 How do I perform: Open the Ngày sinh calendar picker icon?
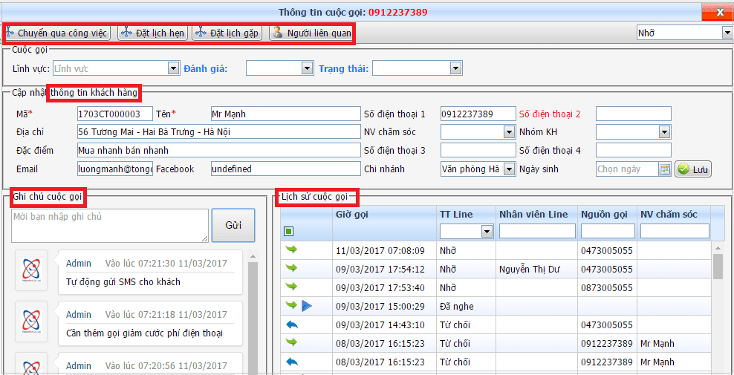[x=665, y=169]
